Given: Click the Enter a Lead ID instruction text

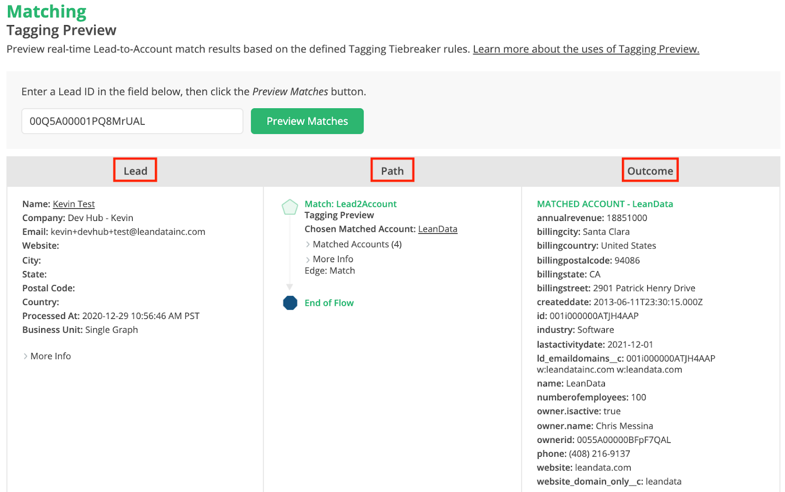Looking at the screenshot, I should pos(194,92).
